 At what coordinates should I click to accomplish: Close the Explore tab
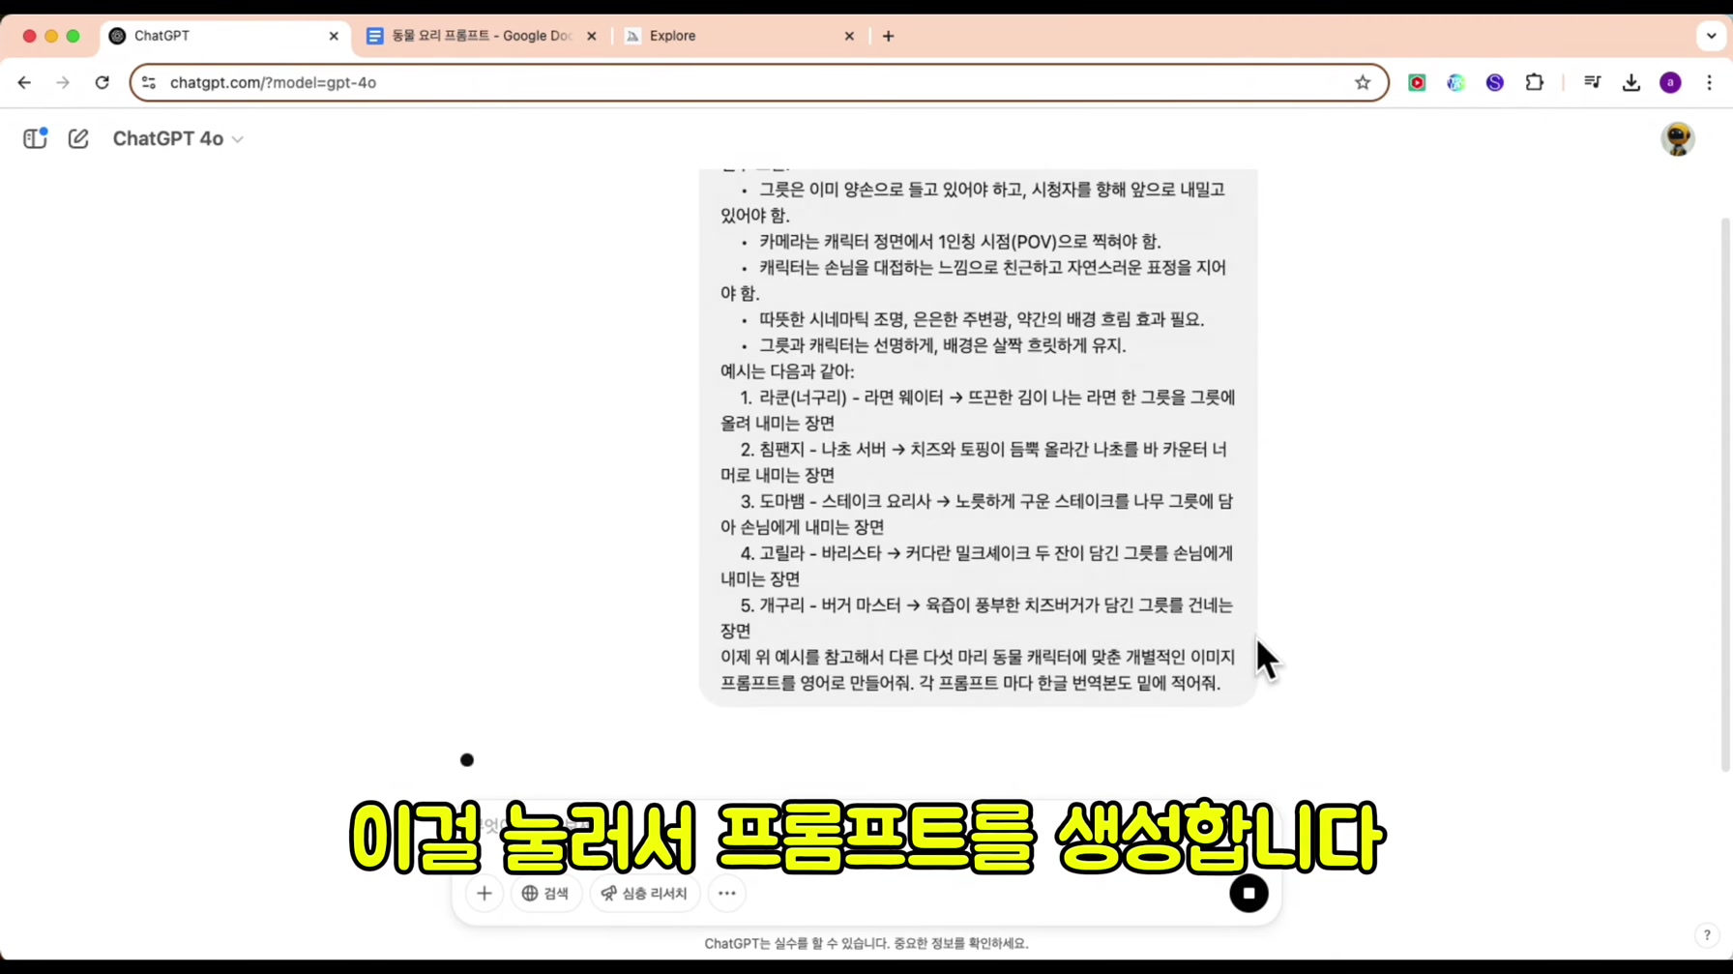[x=849, y=36]
